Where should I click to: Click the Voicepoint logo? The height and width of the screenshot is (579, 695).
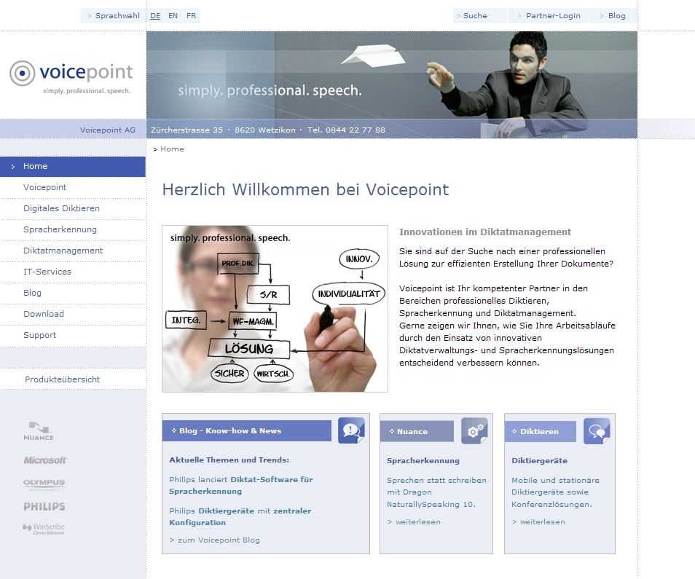(x=71, y=77)
